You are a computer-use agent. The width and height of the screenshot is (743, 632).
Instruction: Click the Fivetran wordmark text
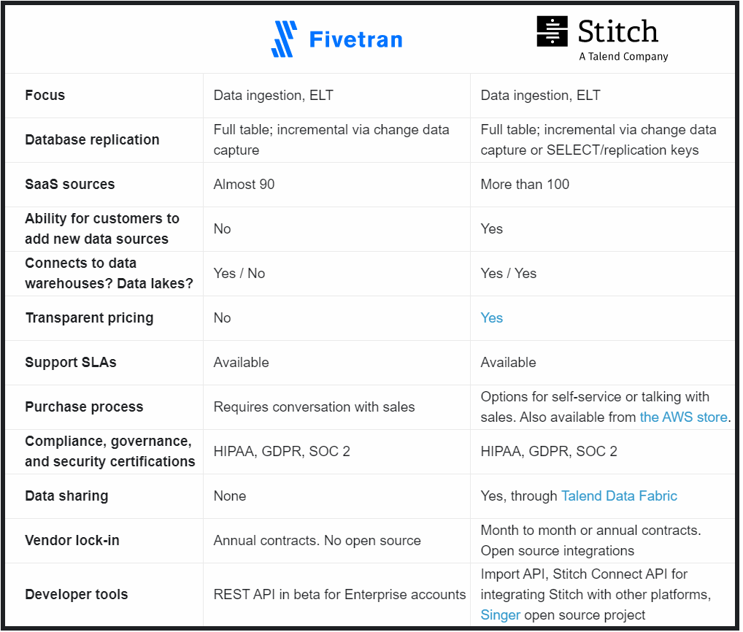355,39
